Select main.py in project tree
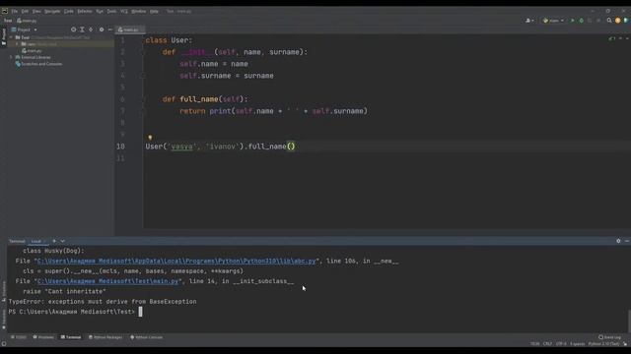Image resolution: width=631 pixels, height=354 pixels. (x=32, y=51)
